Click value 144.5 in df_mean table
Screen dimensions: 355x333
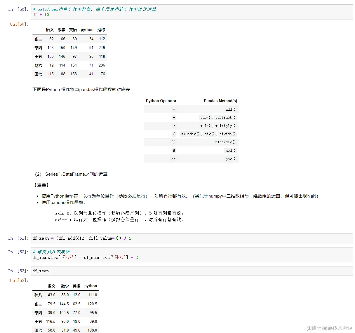[x=64, y=304]
